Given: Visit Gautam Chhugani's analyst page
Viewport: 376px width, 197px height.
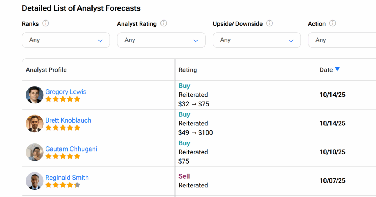Looking at the screenshot, I should 71,149.
